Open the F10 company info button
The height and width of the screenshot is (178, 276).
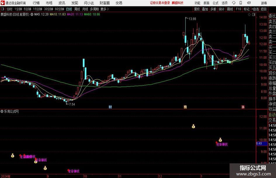[x=238, y=9]
